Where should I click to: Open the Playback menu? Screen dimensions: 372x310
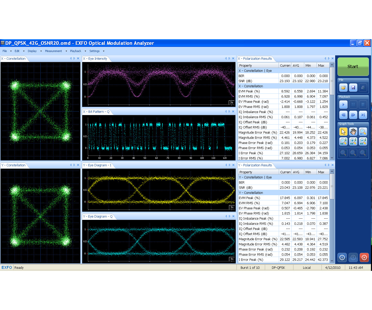75,51
